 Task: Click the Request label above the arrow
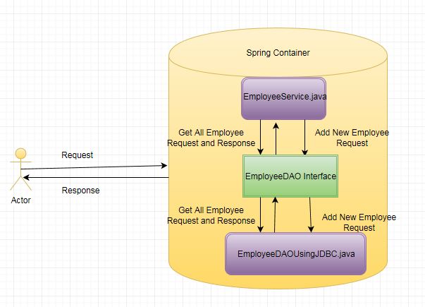tap(78, 155)
